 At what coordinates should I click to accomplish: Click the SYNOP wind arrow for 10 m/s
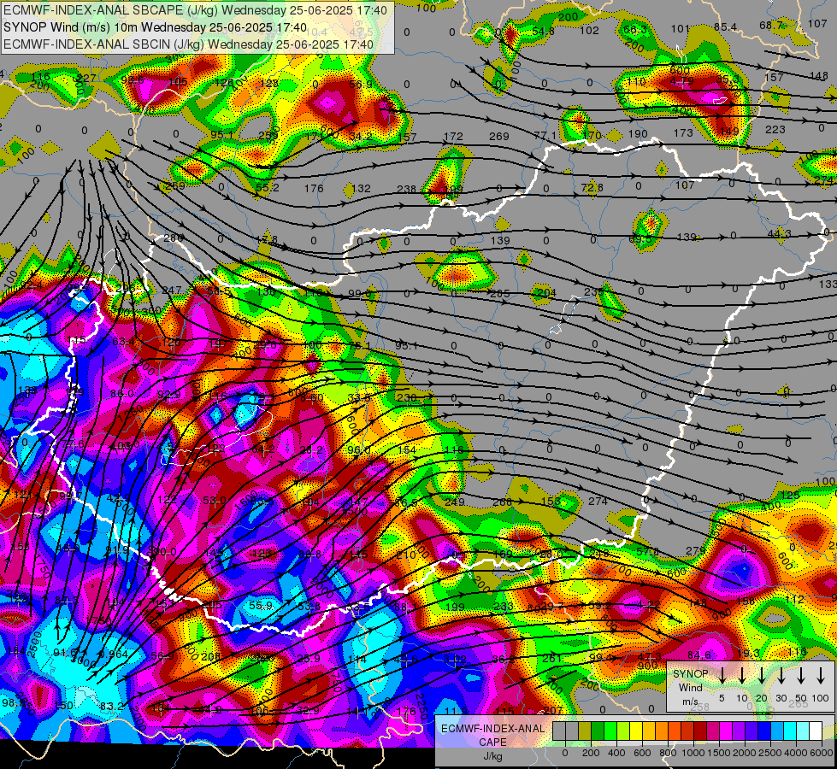741,675
